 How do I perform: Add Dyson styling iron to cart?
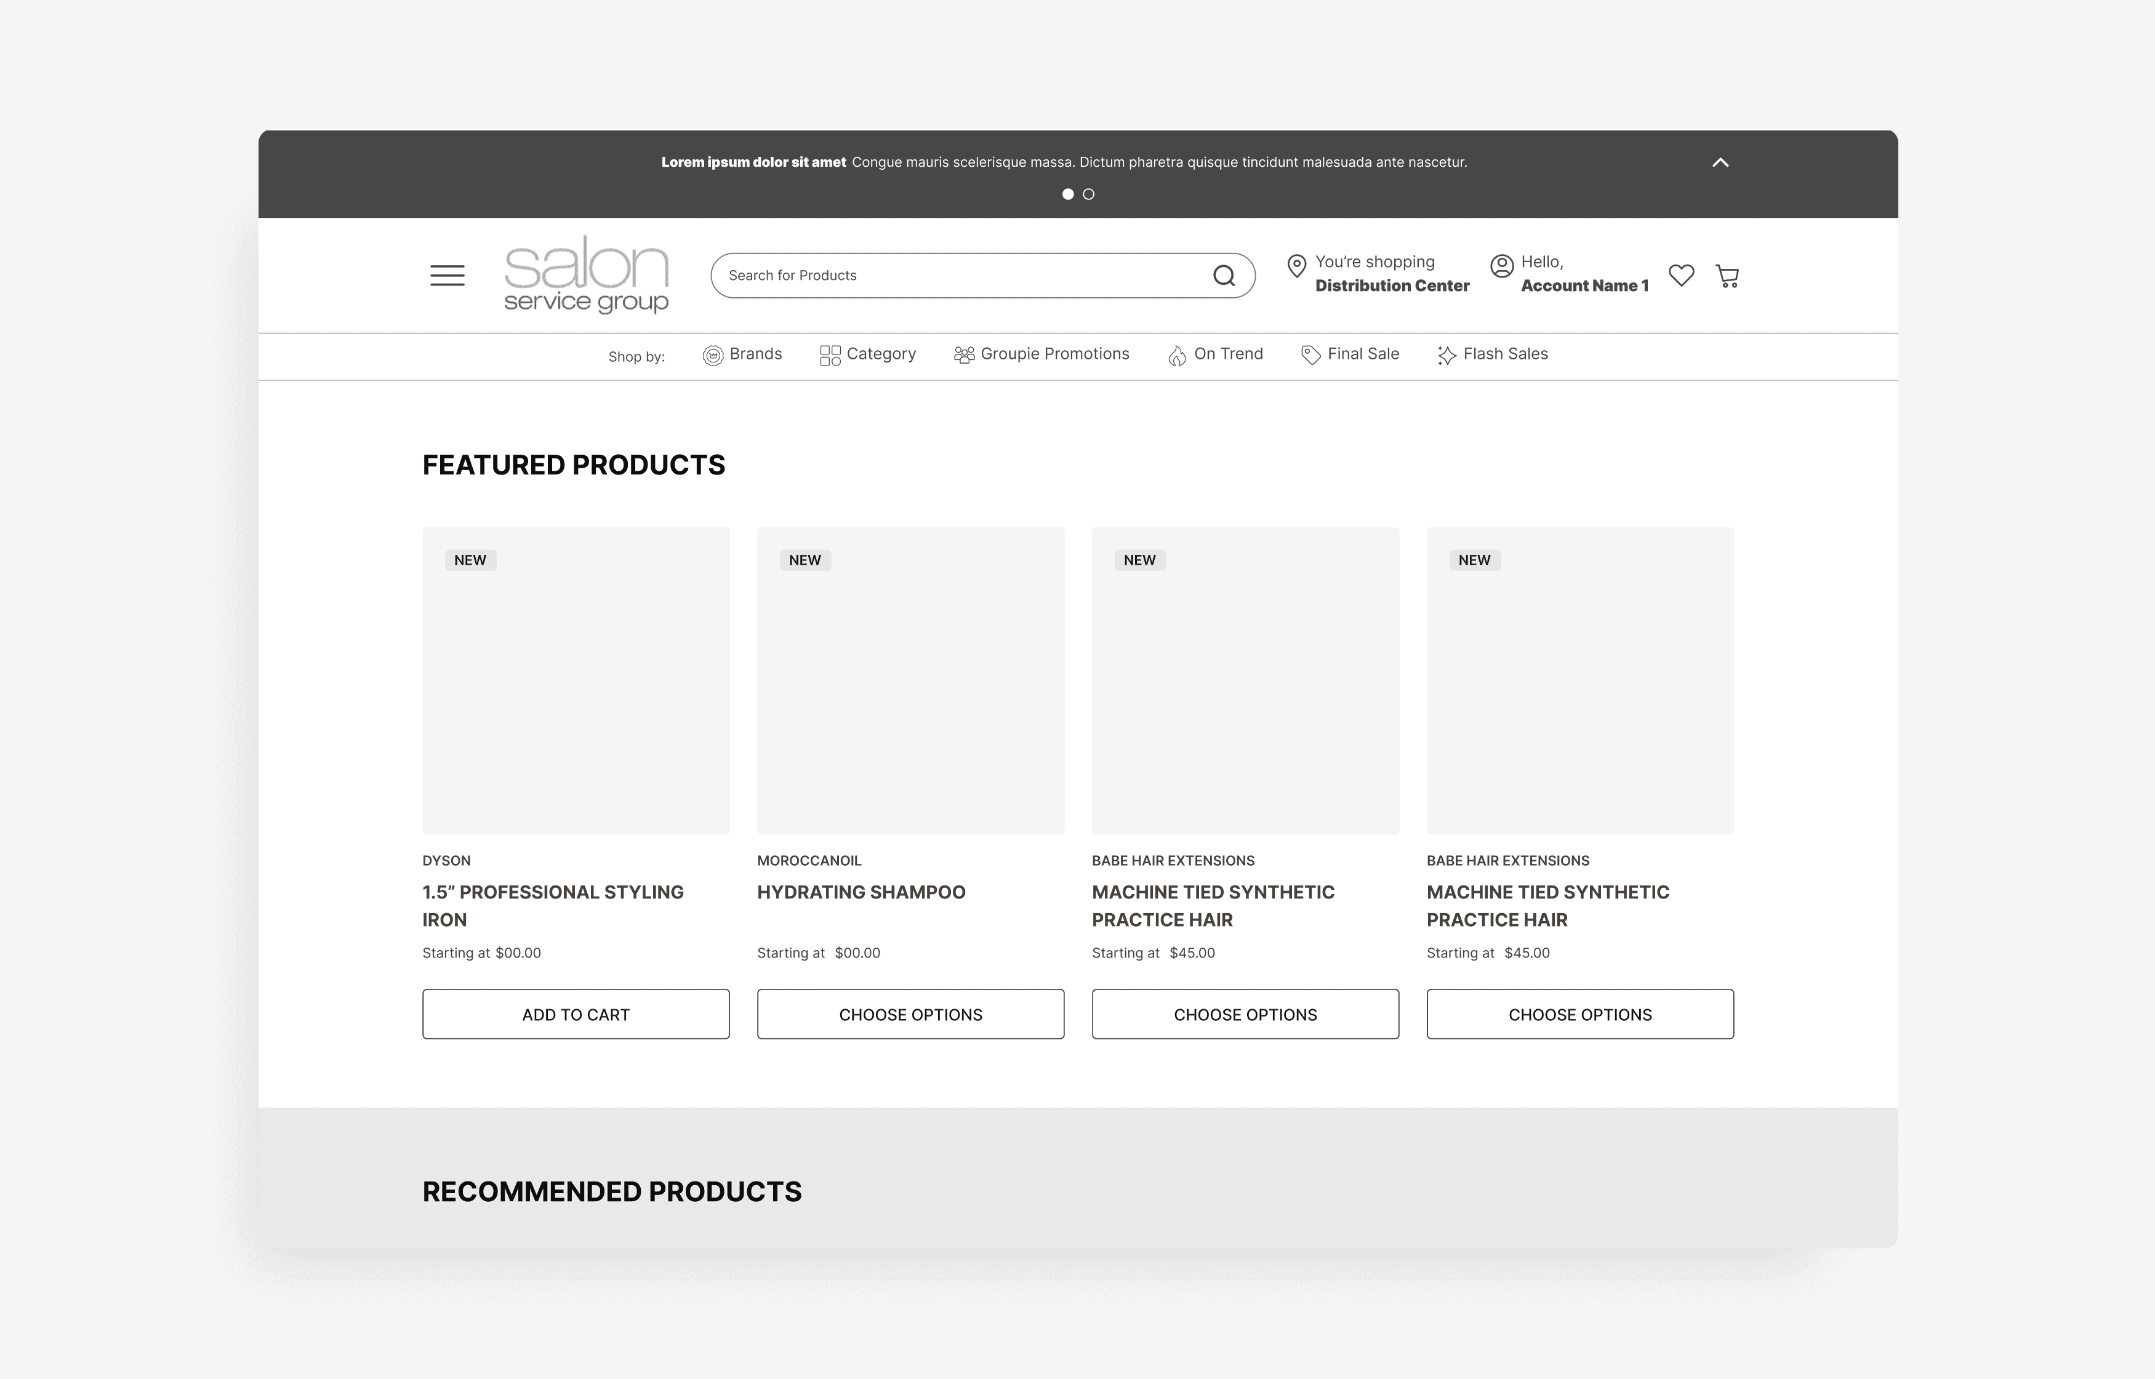tap(576, 1015)
